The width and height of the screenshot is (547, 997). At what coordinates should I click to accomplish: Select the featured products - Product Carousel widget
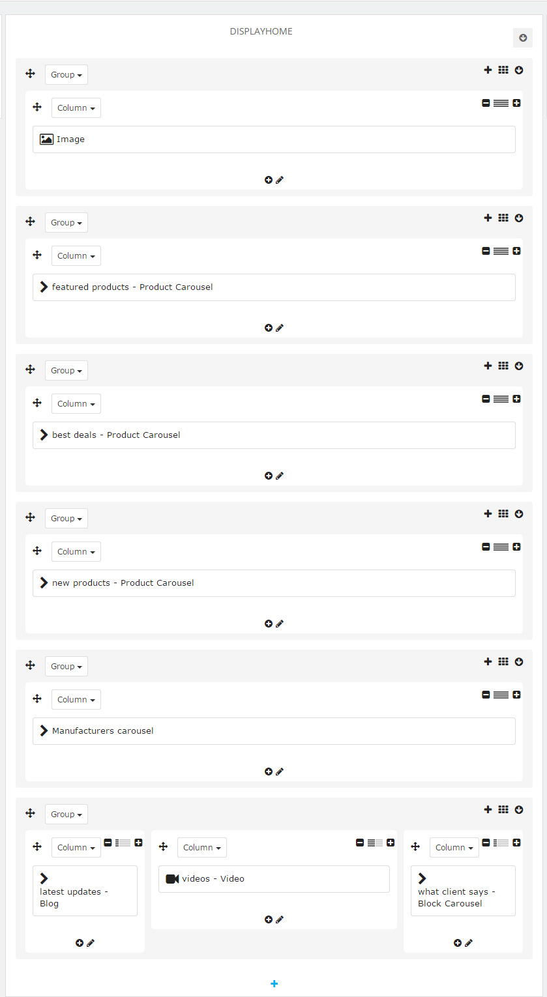[x=274, y=287]
